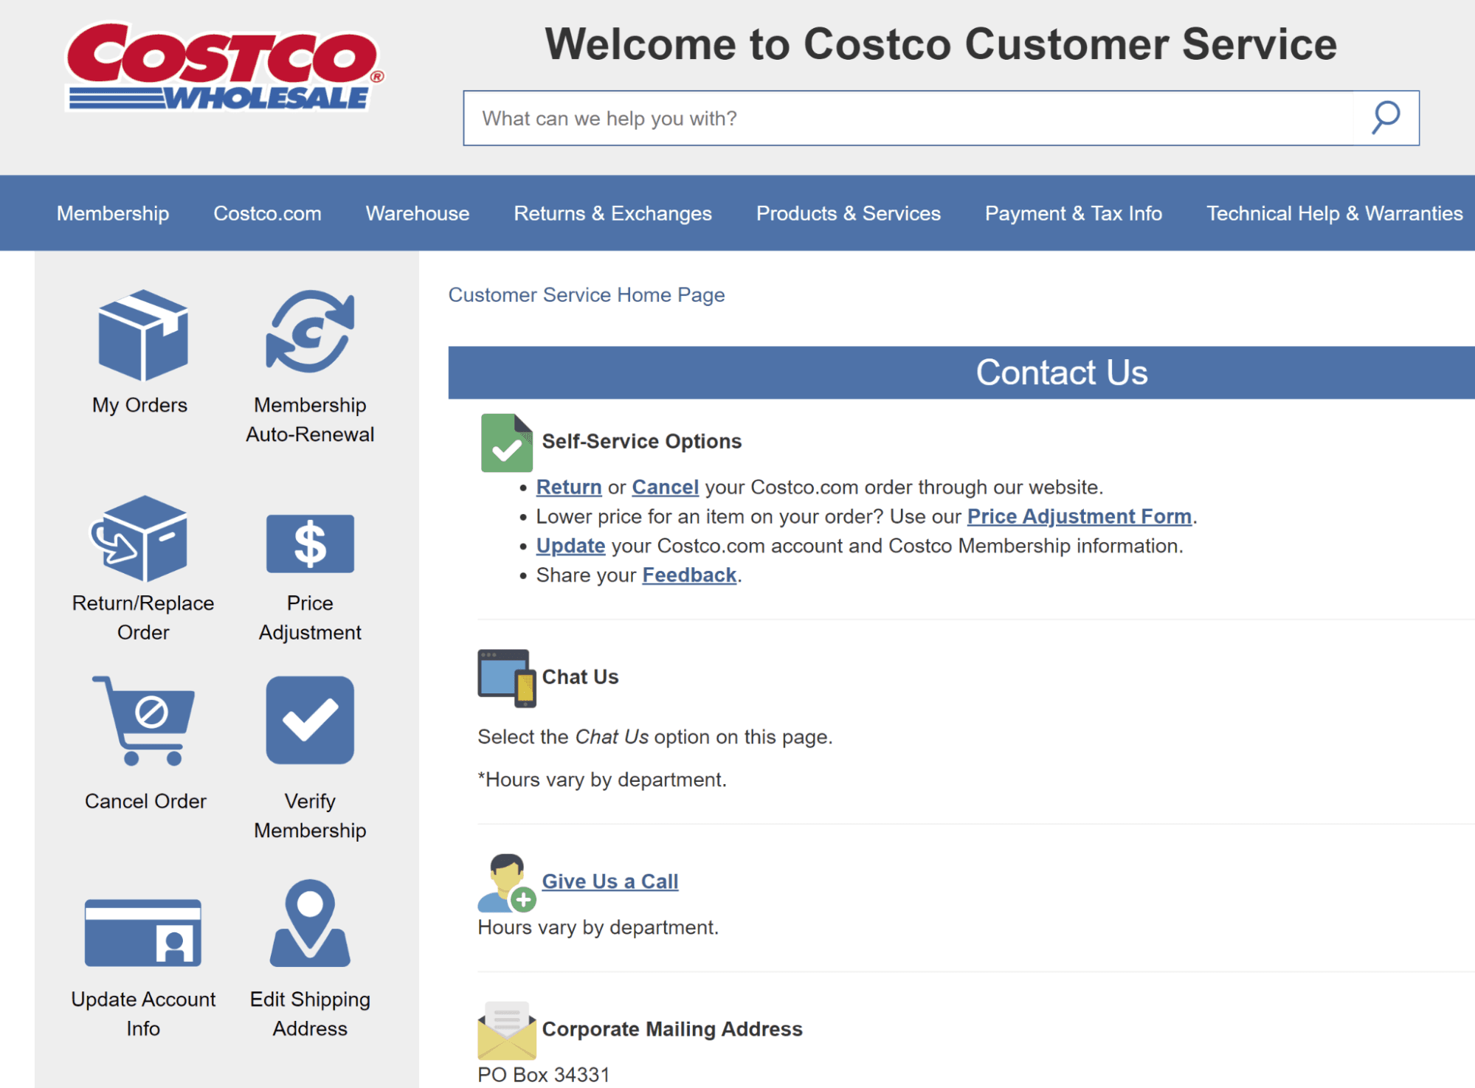
Task: Open Customer Service Home Page link
Action: click(587, 294)
